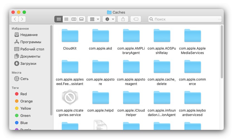
Task: Go back with the left arrow button
Action: 15,19
